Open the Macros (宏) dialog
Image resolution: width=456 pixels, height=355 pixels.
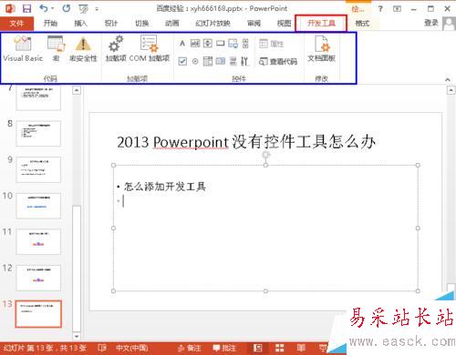(56, 48)
